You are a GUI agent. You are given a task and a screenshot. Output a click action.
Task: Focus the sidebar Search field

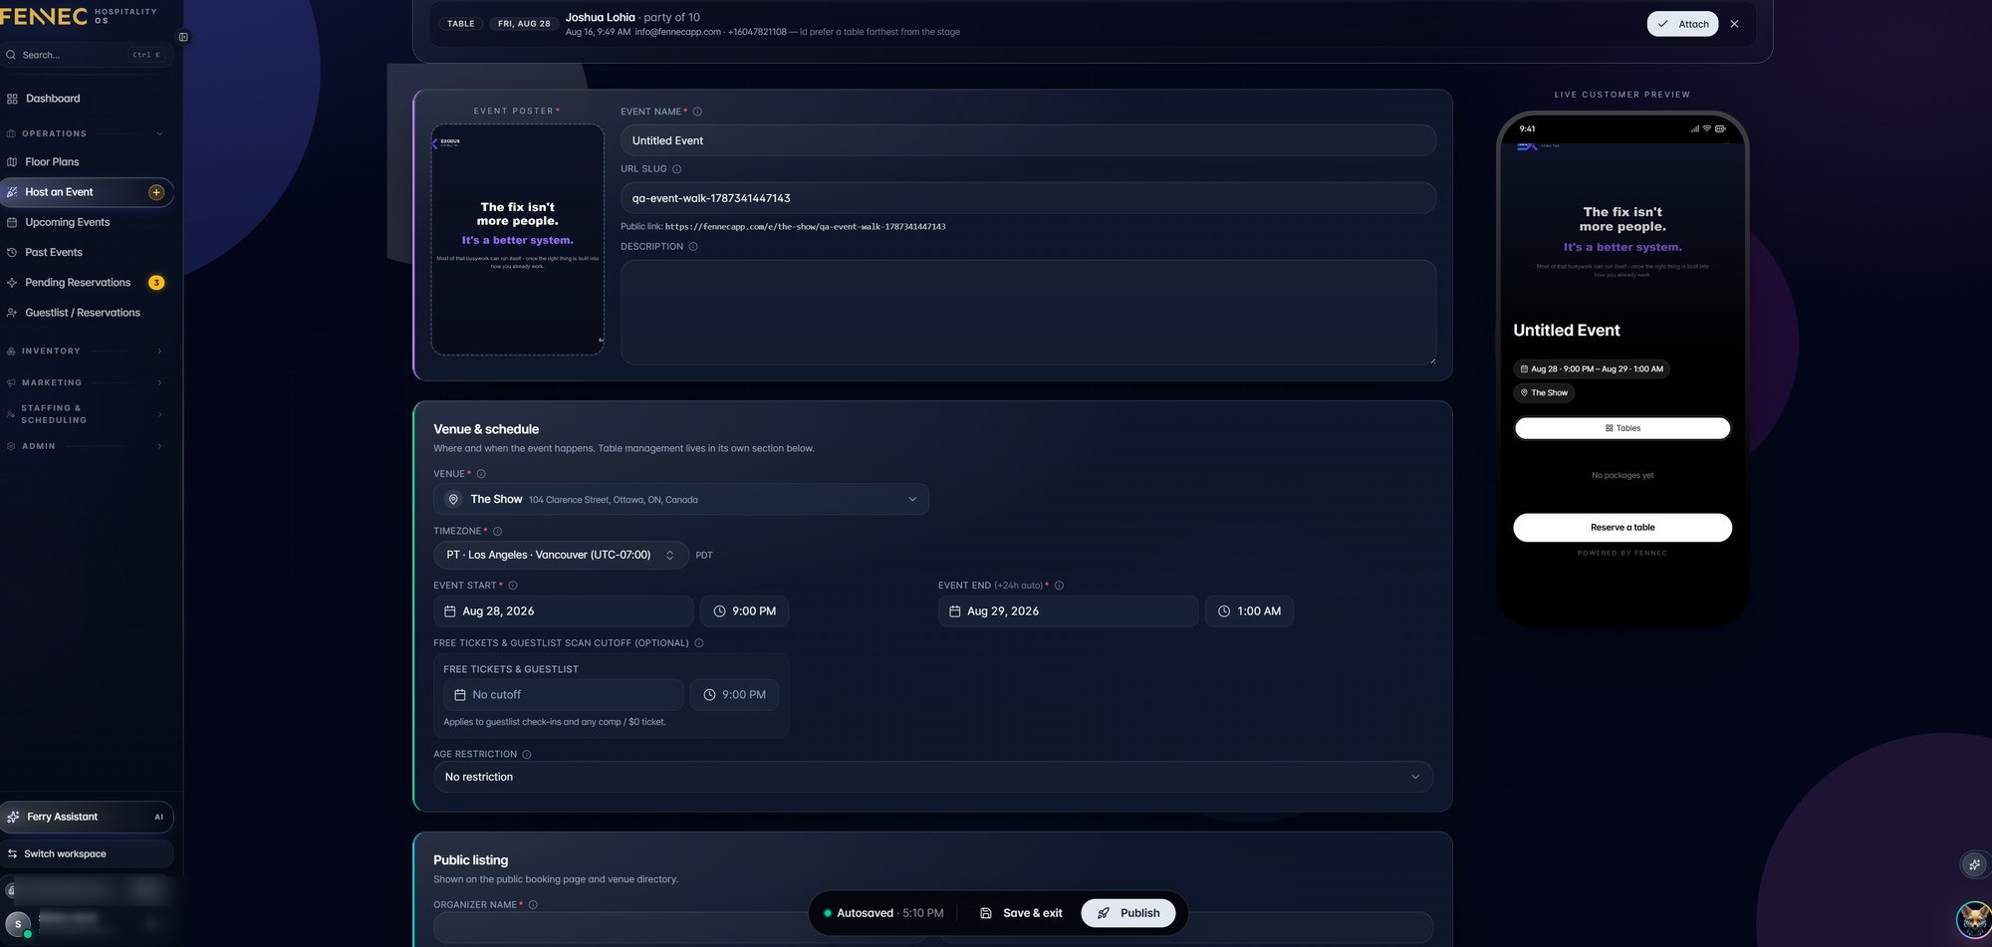point(87,55)
